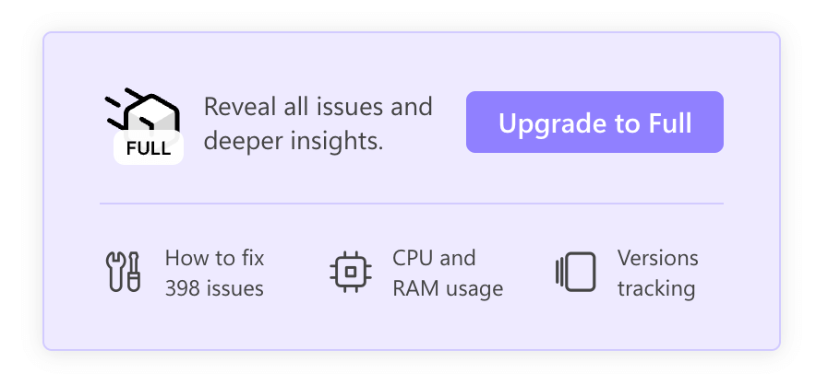Open the "How to fix" feature label
Screen dimensions: 816x385
tap(214, 258)
